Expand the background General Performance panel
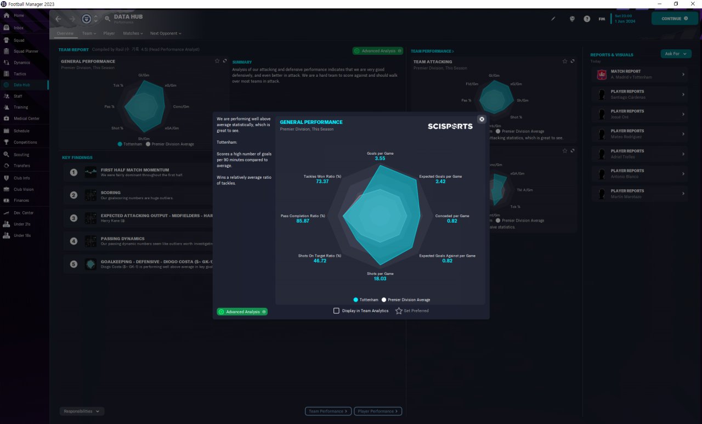This screenshot has width=702, height=424. coord(225,61)
